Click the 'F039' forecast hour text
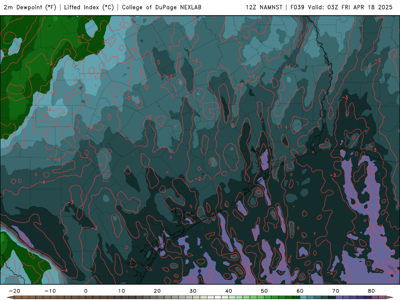The height and width of the screenshot is (300, 400). (x=297, y=7)
